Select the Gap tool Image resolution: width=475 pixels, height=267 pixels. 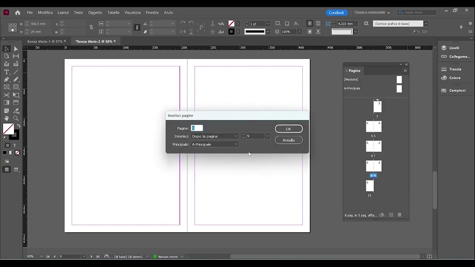(16, 56)
